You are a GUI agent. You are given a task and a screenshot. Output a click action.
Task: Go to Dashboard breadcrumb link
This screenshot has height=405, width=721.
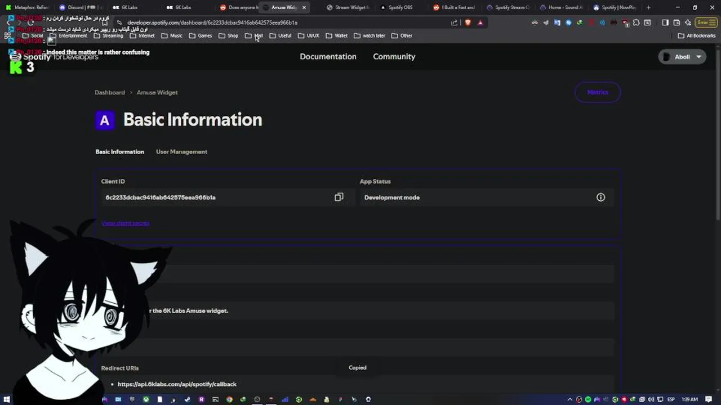pos(110,92)
